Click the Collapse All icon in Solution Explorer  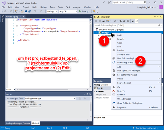(x=124, y=21)
